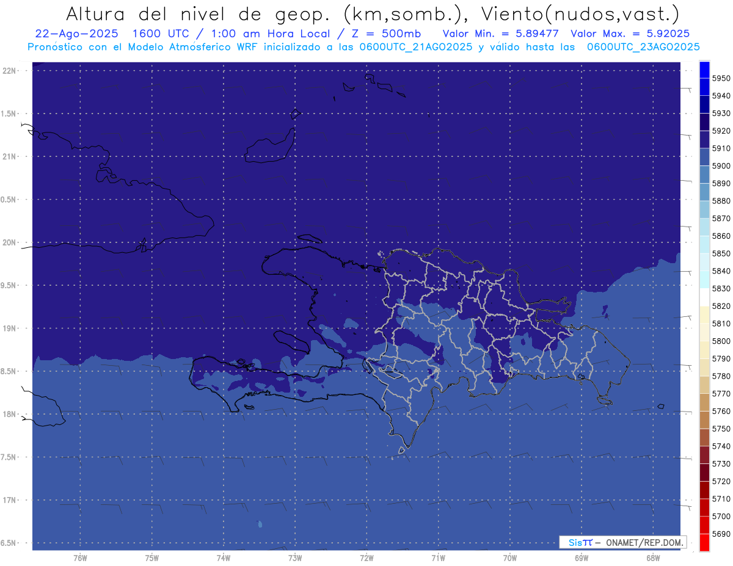
Task: Click the 5830 colorbar label
Action: click(x=721, y=288)
